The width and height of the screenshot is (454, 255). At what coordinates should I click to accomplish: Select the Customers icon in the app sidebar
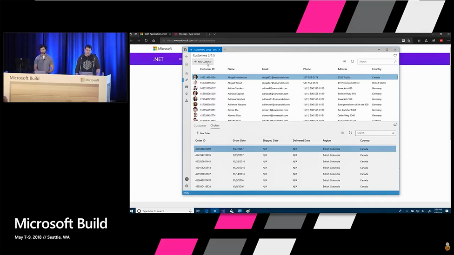point(187,80)
